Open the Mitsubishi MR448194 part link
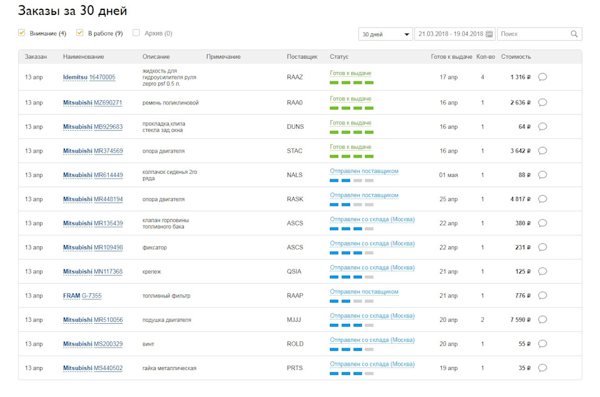600x397 pixels. point(93,199)
